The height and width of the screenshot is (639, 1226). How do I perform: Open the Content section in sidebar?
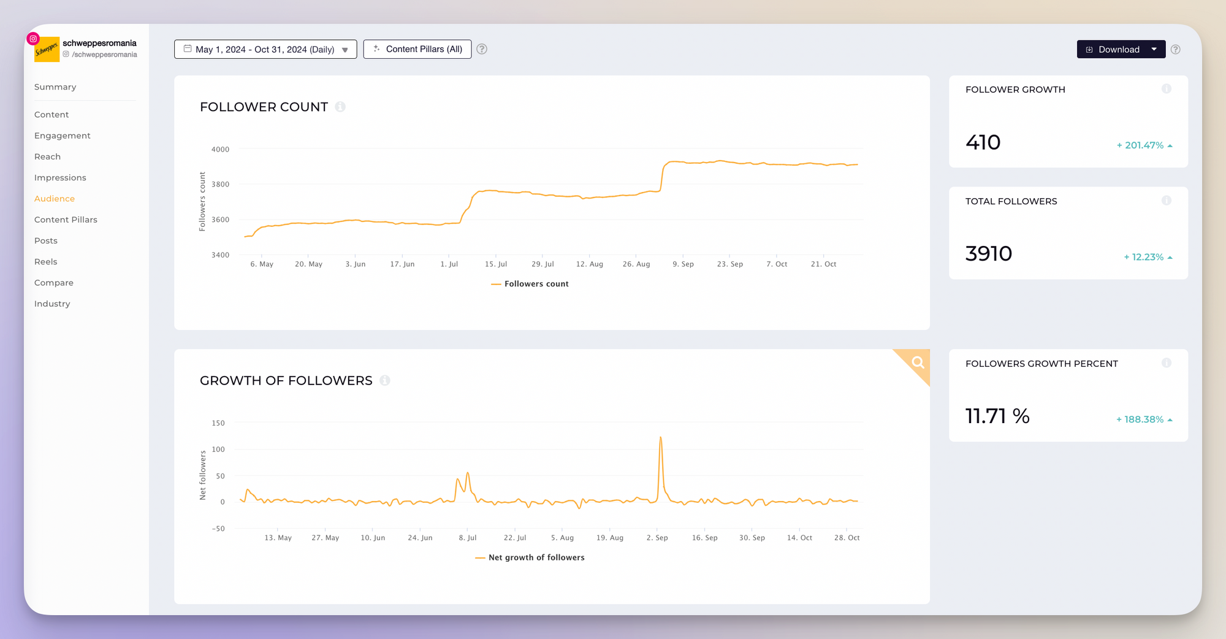(51, 115)
